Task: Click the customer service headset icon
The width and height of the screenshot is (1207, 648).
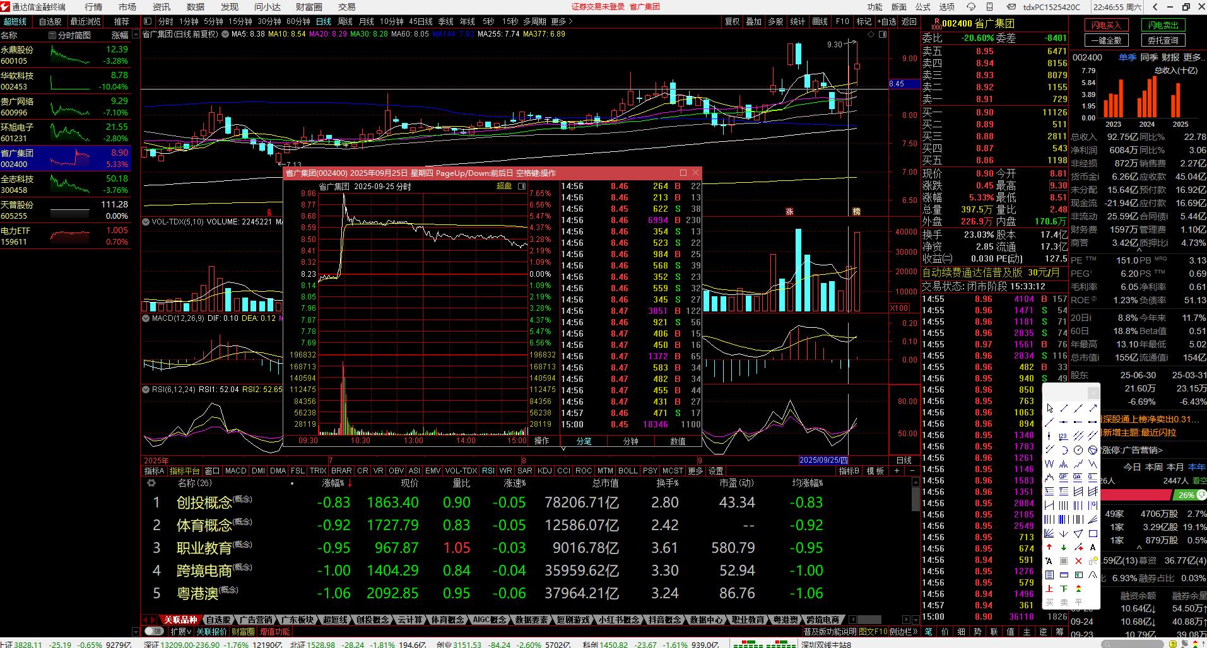Action: (971, 7)
